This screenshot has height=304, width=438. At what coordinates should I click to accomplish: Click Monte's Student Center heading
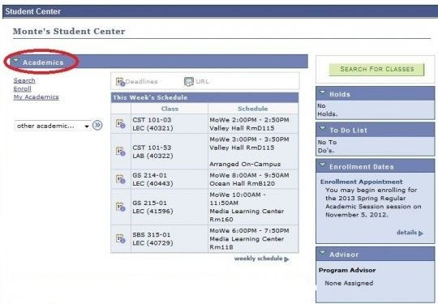pos(69,32)
